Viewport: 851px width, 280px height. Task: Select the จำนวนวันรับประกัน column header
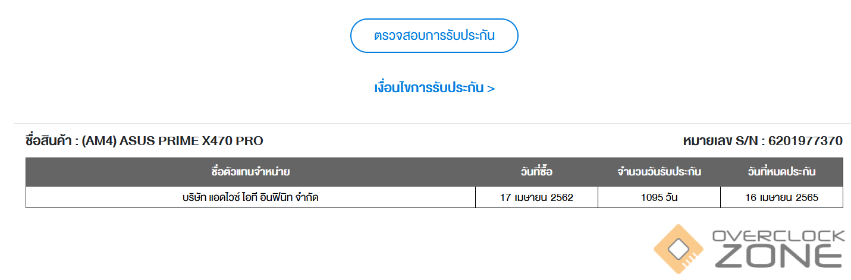(x=659, y=172)
